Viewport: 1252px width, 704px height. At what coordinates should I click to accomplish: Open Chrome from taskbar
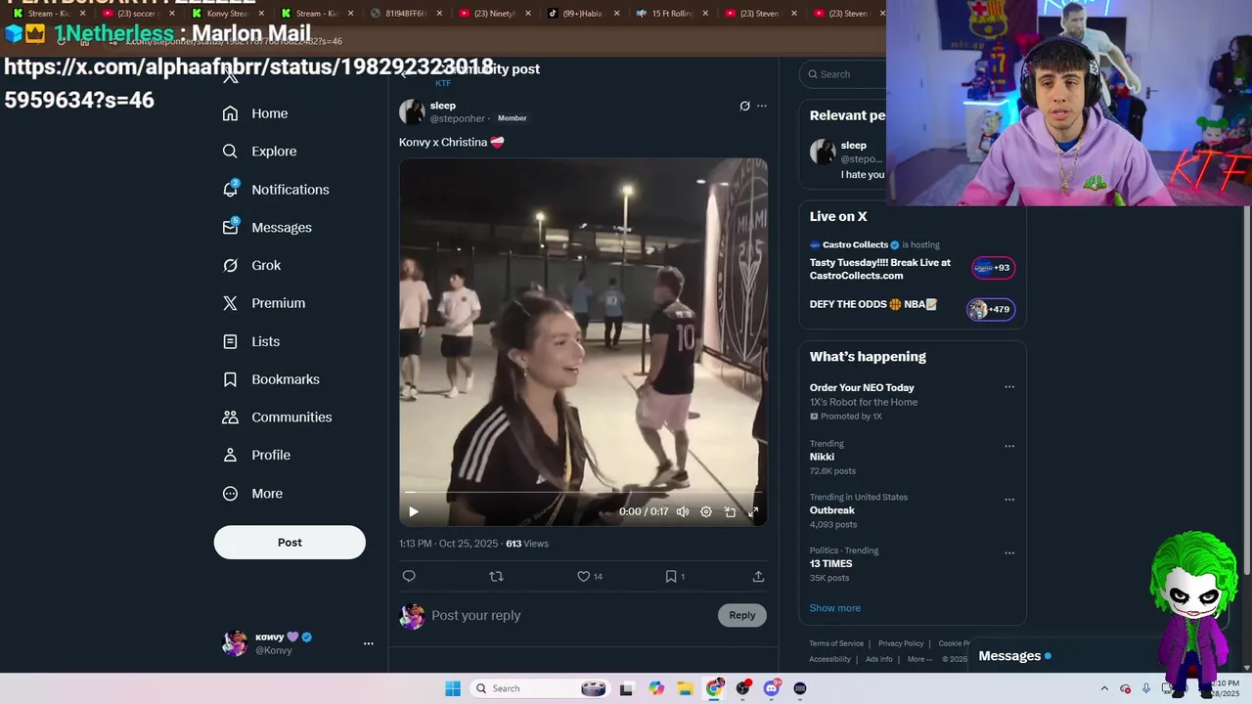pyautogui.click(x=715, y=688)
